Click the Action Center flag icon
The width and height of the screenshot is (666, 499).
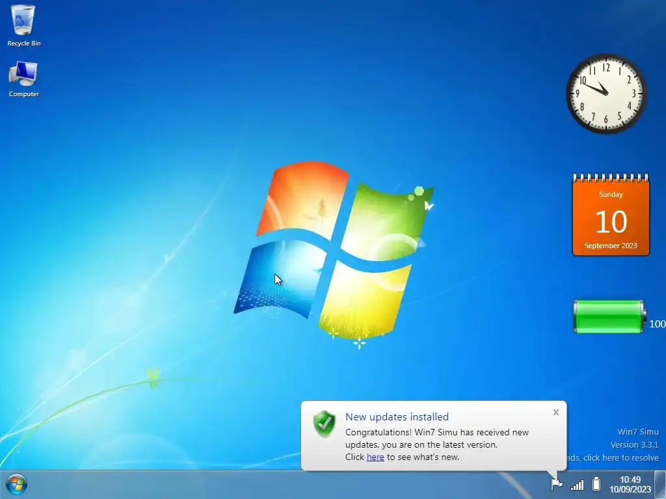click(557, 483)
